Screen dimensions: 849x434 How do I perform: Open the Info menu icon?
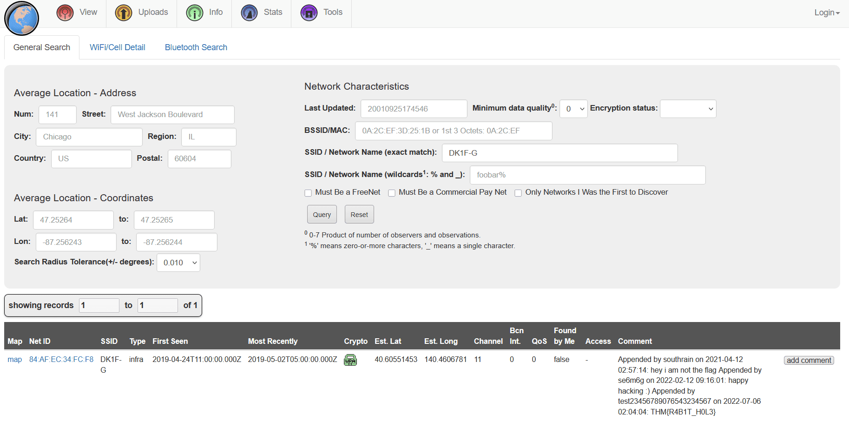tap(195, 13)
